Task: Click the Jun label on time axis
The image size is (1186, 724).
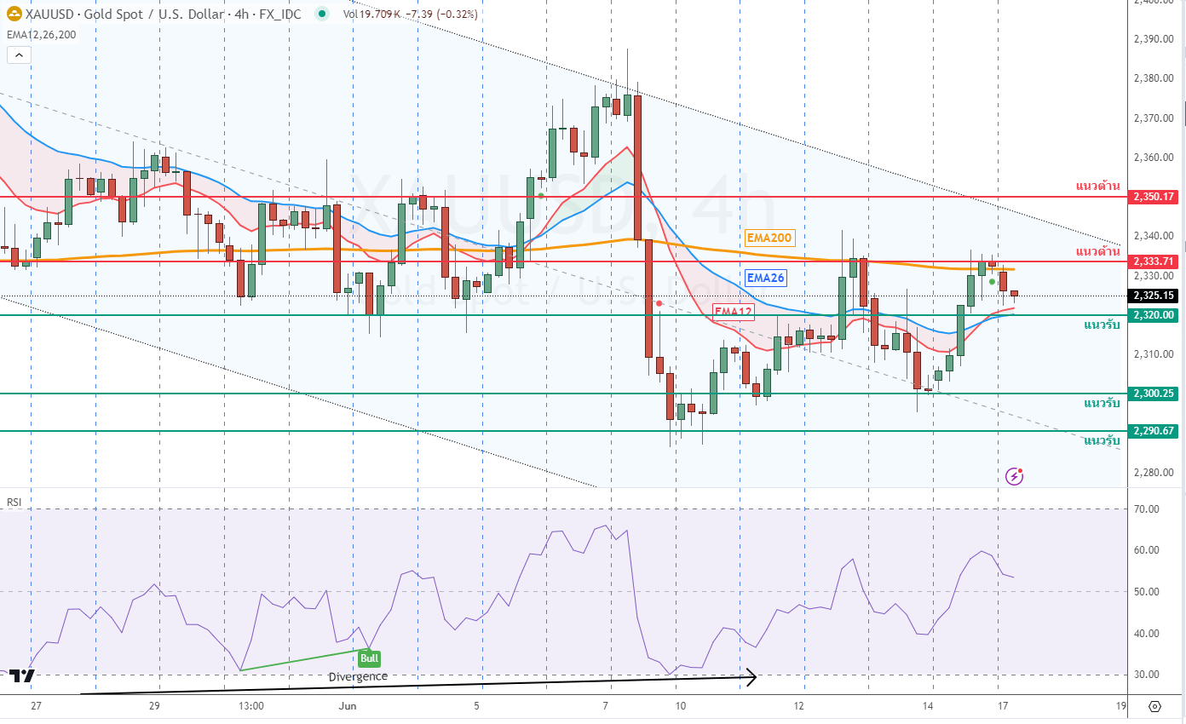Action: tap(347, 706)
